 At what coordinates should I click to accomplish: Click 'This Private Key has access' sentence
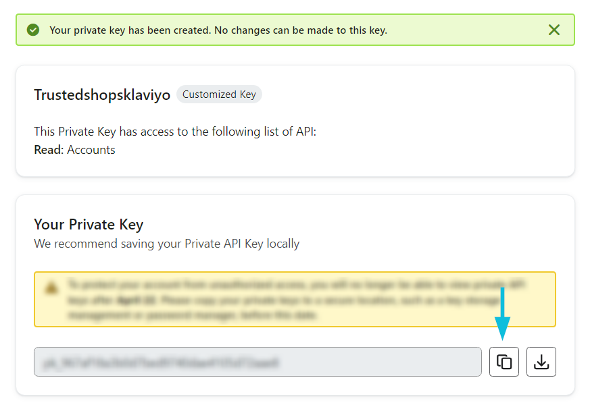pyautogui.click(x=175, y=132)
